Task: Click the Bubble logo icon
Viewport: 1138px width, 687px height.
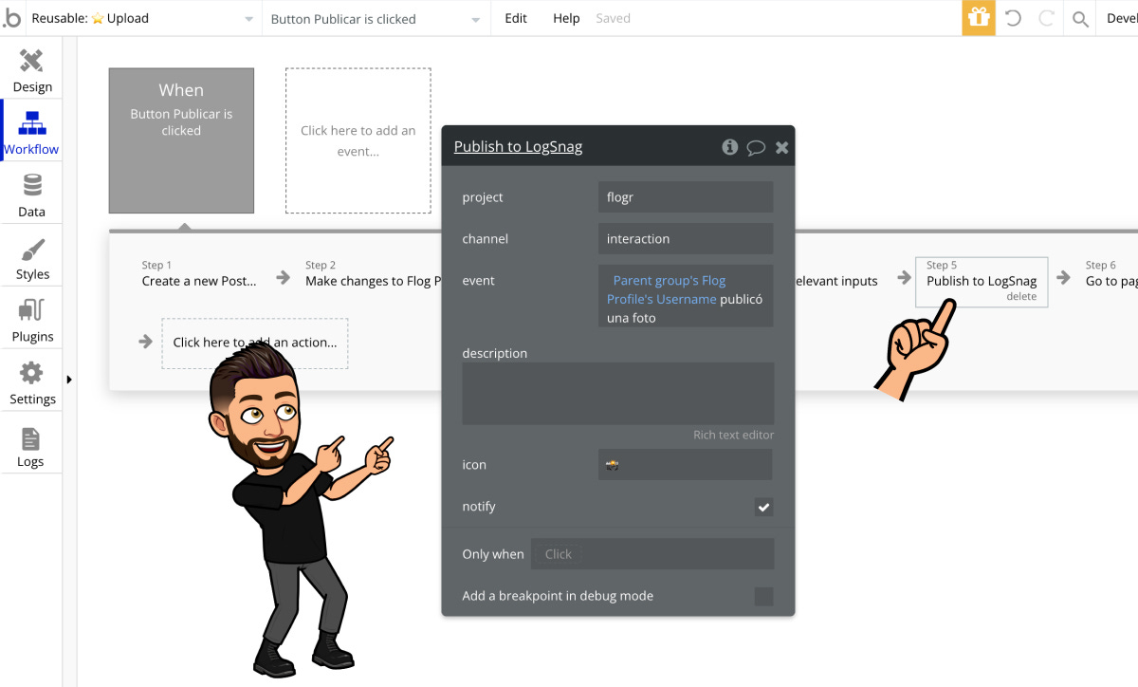Action: point(11,18)
